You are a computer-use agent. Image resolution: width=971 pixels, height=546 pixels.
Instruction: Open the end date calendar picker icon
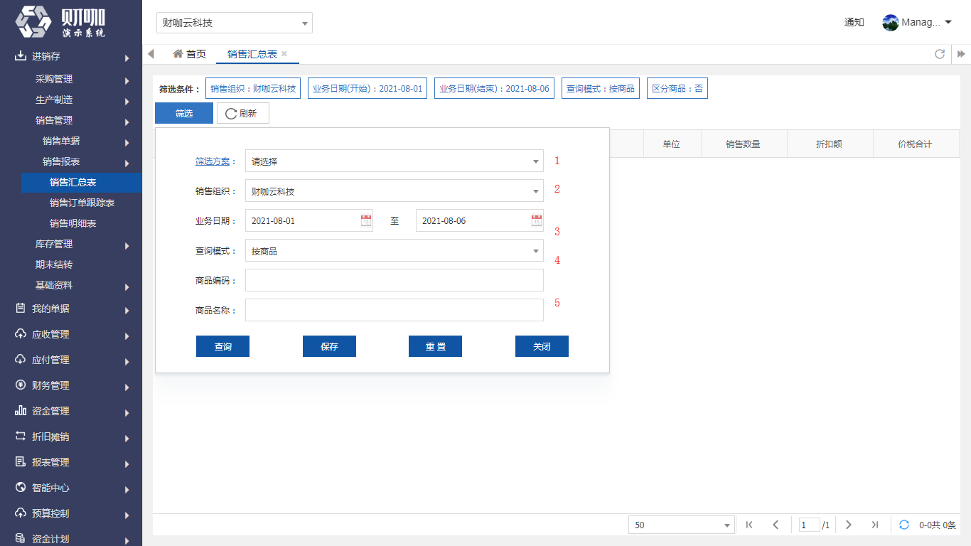[537, 220]
